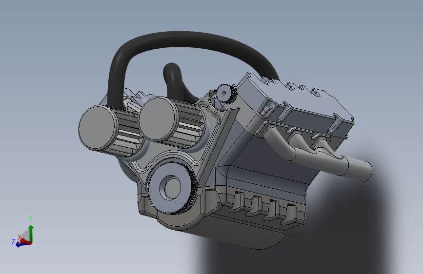Click the green Y axis arrow of triad
This screenshot has height=274, width=423.
31,234
